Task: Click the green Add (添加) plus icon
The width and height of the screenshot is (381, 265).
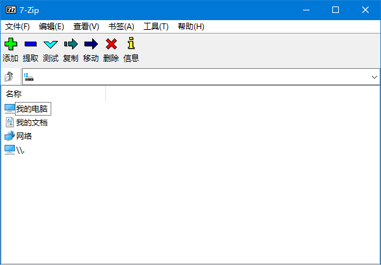Action: [x=10, y=44]
